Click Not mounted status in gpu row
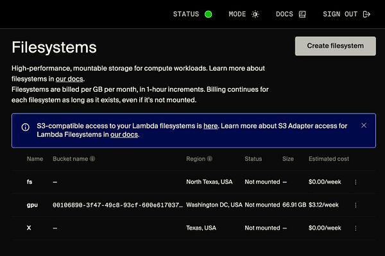Viewport: 385px width, 256px height. tap(262, 205)
